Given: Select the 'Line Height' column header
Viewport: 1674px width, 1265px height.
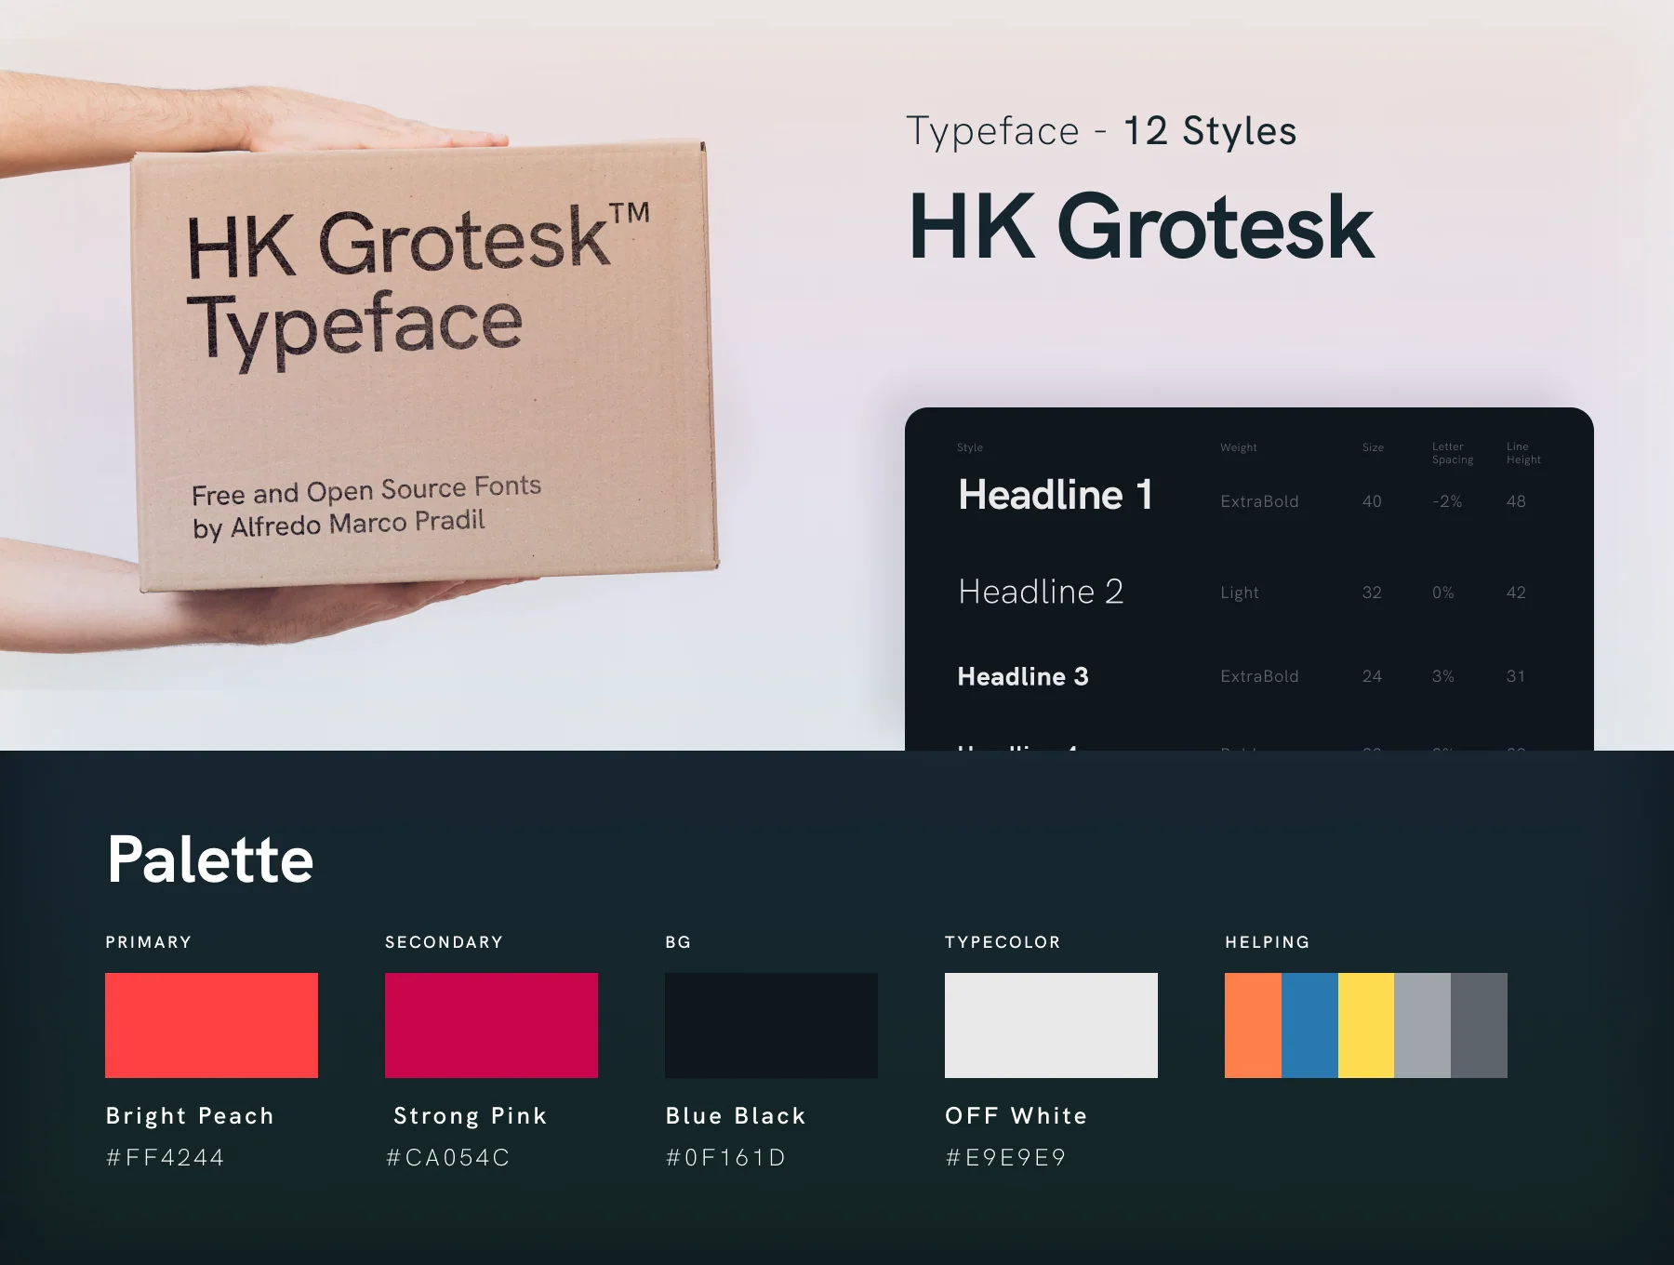Looking at the screenshot, I should 1523,453.
